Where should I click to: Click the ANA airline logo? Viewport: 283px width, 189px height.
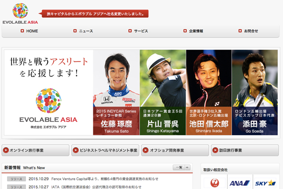pos(240,183)
